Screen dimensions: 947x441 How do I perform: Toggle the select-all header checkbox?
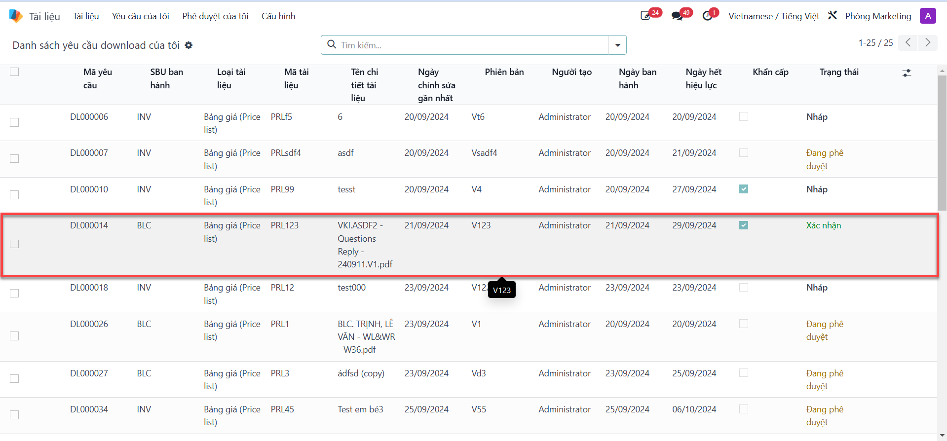tap(14, 72)
